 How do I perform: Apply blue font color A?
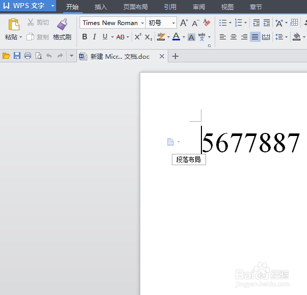pos(176,37)
